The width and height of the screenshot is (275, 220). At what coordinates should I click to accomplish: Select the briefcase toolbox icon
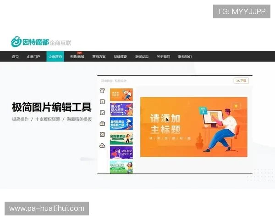point(102,124)
